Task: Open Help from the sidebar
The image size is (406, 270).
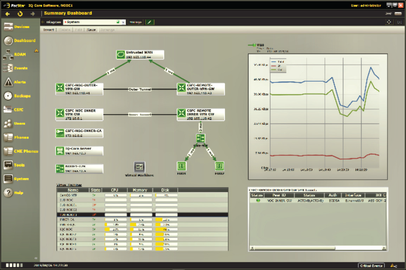Action: tap(13, 193)
